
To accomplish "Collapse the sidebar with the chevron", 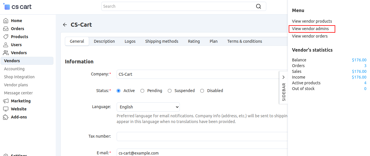I will 283,77.
